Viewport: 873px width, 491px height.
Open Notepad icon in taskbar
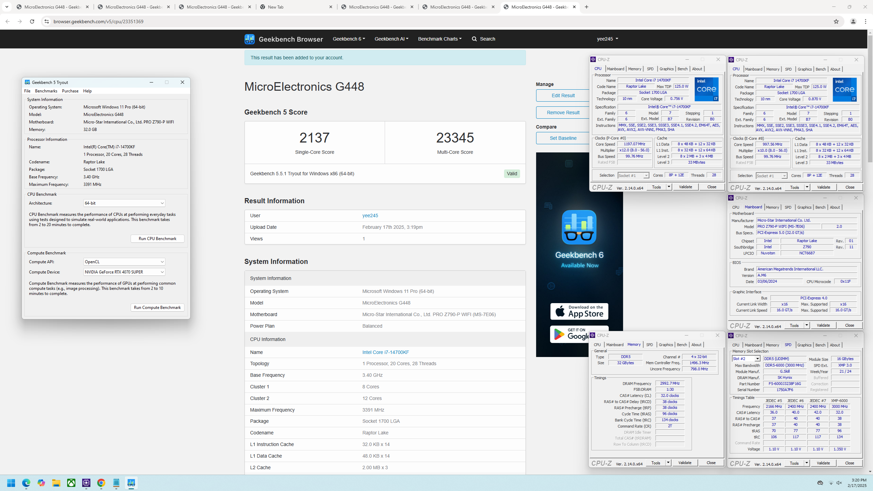(x=116, y=483)
